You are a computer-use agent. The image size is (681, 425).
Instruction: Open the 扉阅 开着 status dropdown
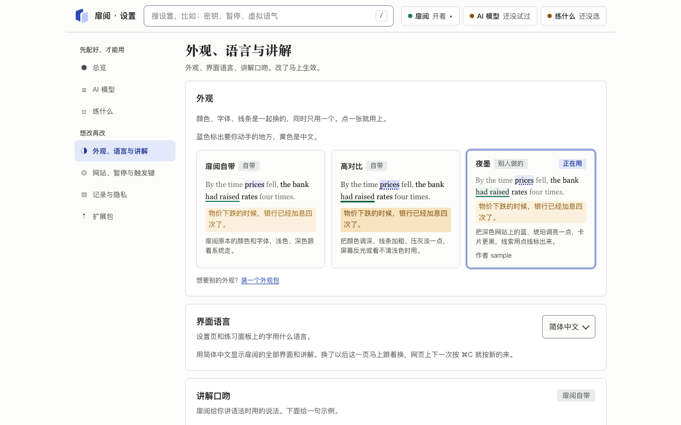pos(430,16)
